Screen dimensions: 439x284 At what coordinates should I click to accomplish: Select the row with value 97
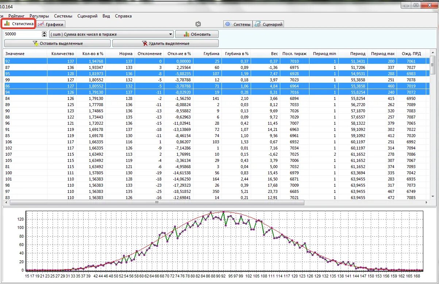coord(217,191)
